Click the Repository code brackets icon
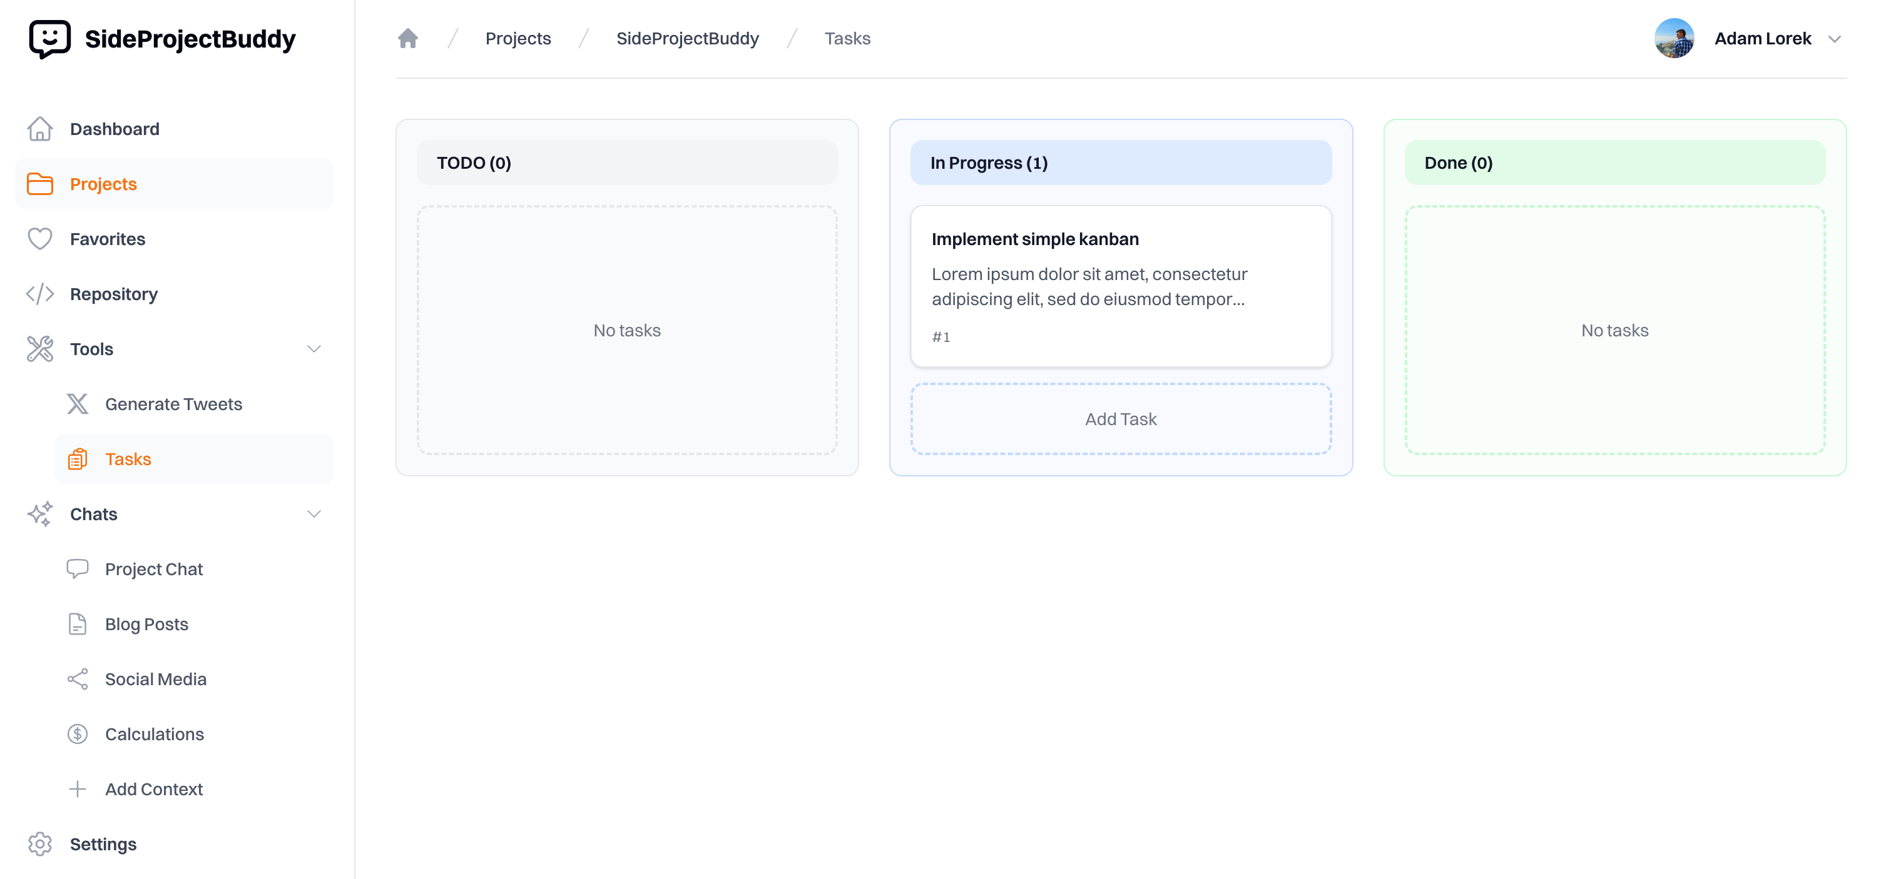 pos(40,294)
